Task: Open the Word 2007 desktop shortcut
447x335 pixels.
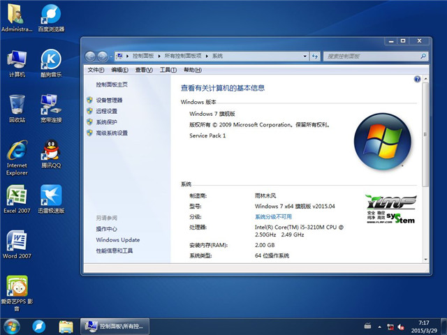Action: tap(17, 244)
